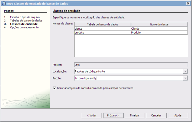The image size is (192, 122).
Task: Select the produto database table cell
Action: pos(102,32)
